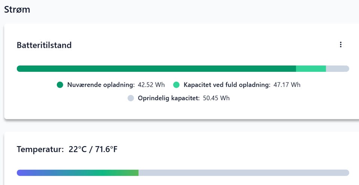
Task: Click the Temperatur label text
Action: [40, 149]
